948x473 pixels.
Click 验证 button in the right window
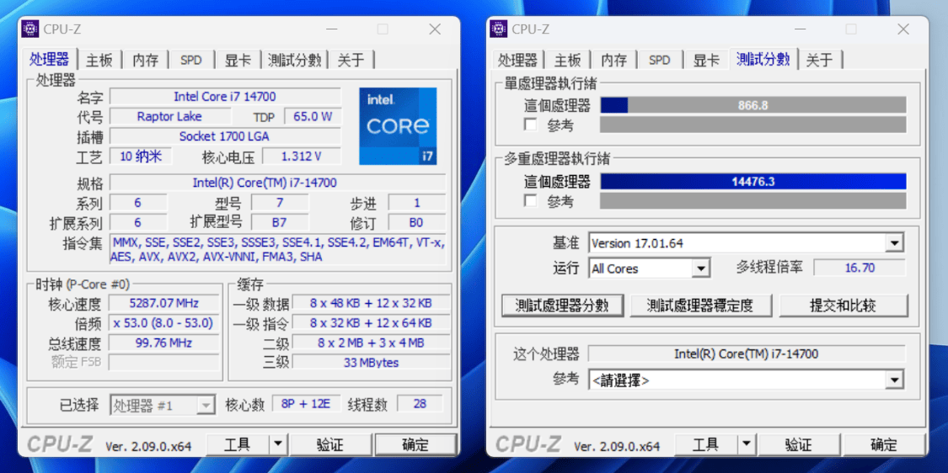(x=799, y=445)
